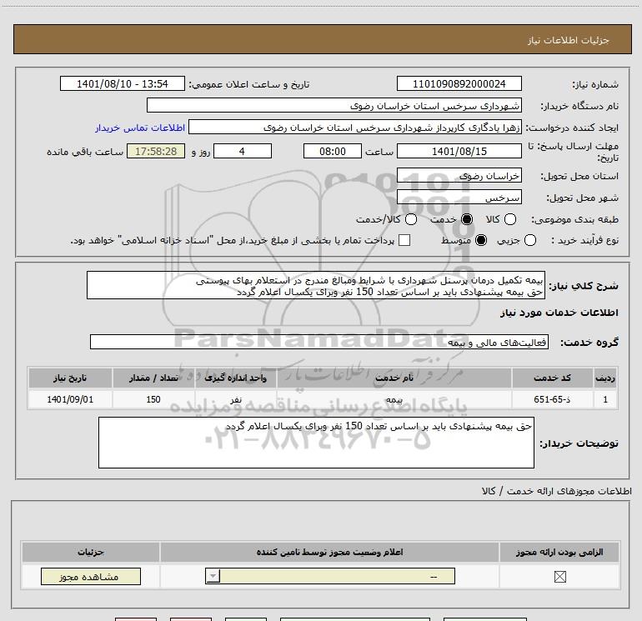This screenshot has width=642, height=621.
Task: Click the اعلام وضعیت مجوز توسط تامین کننده header
Action: (x=329, y=552)
